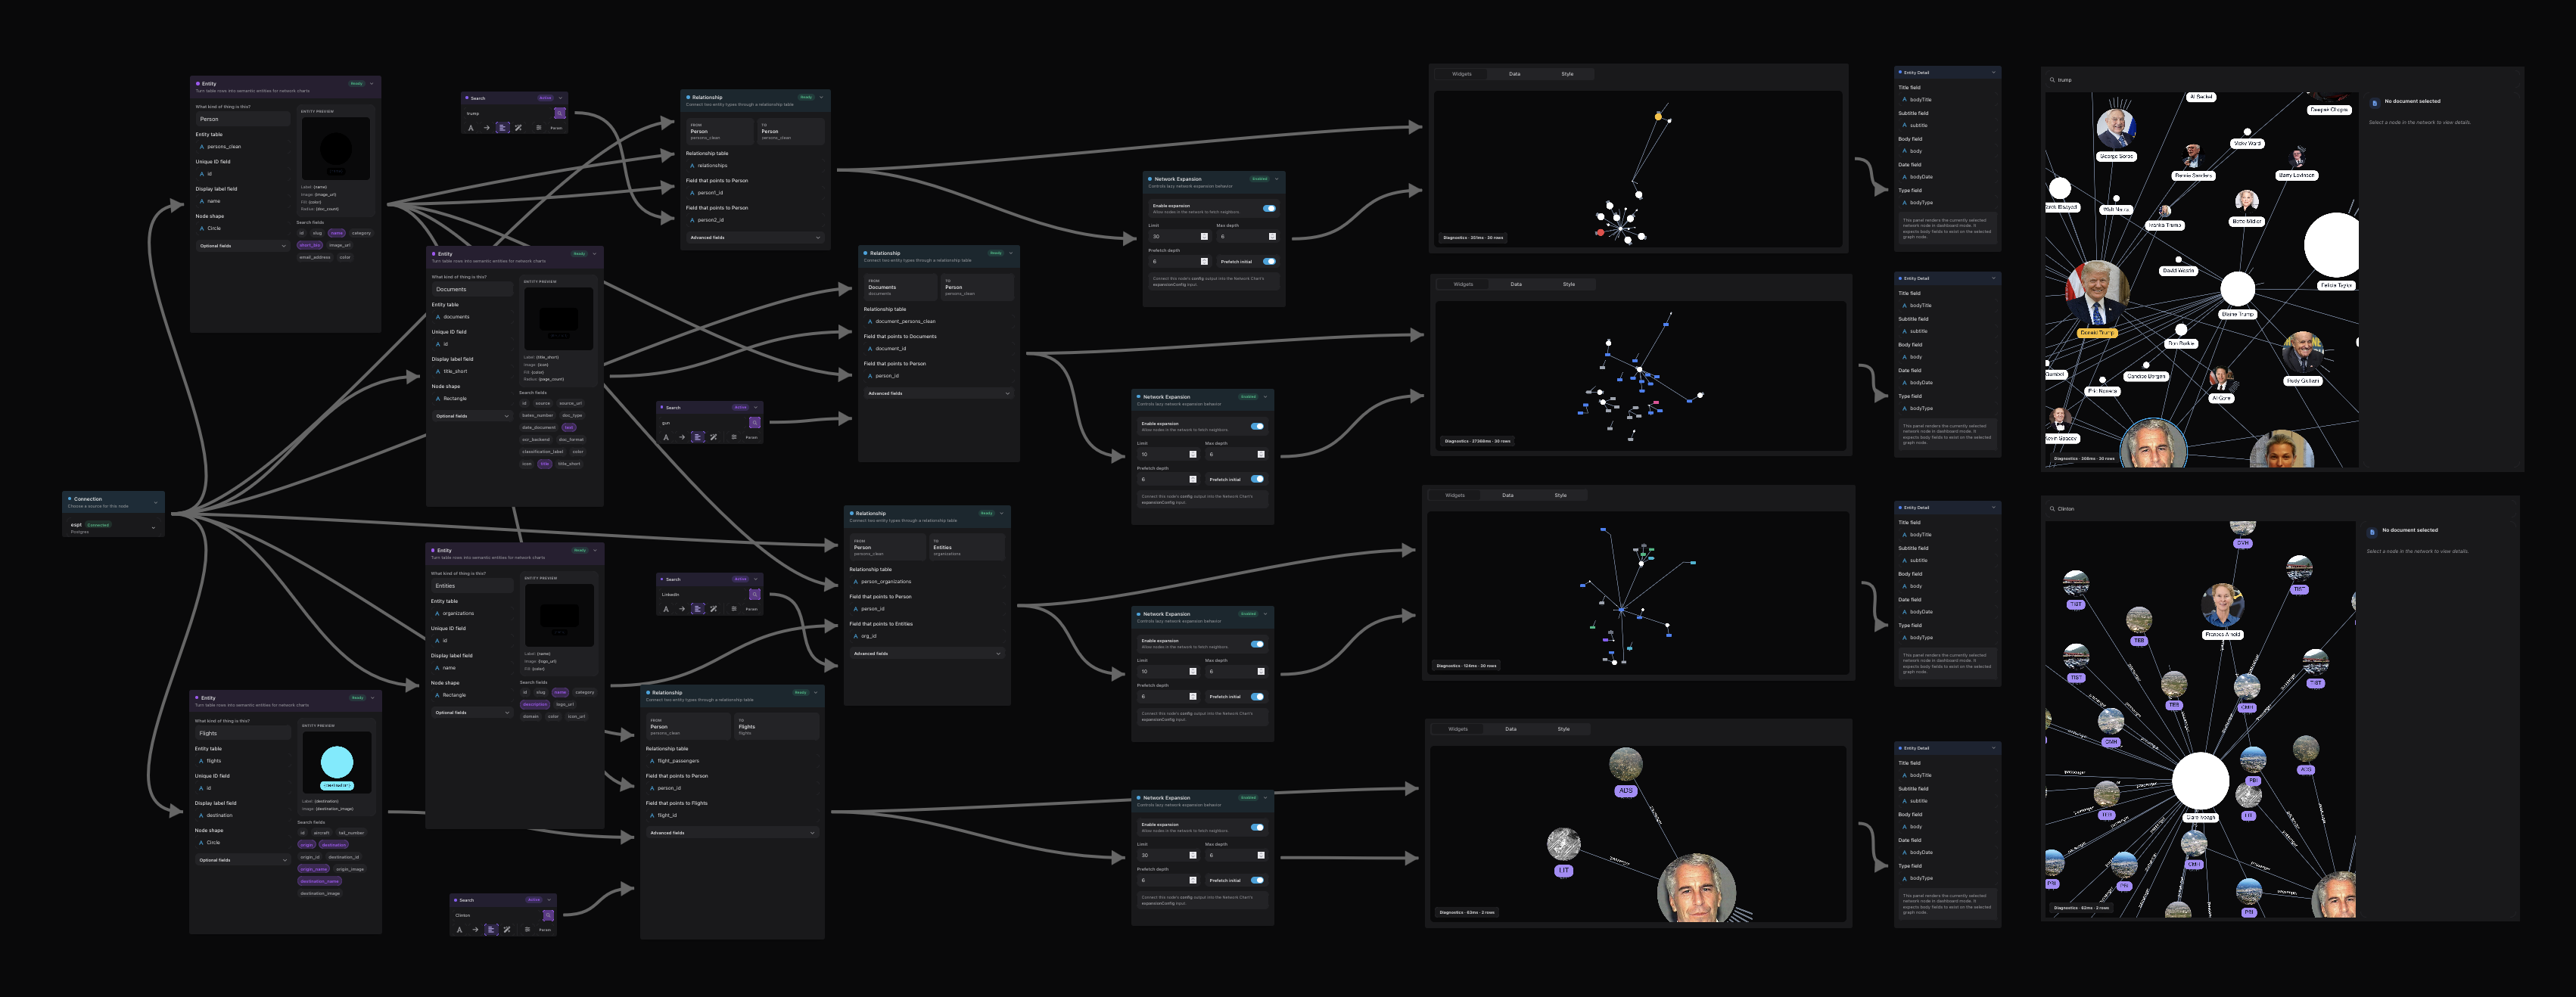Expand Optional fields in the Person Entity node
The image size is (2576, 997).
[x=242, y=246]
